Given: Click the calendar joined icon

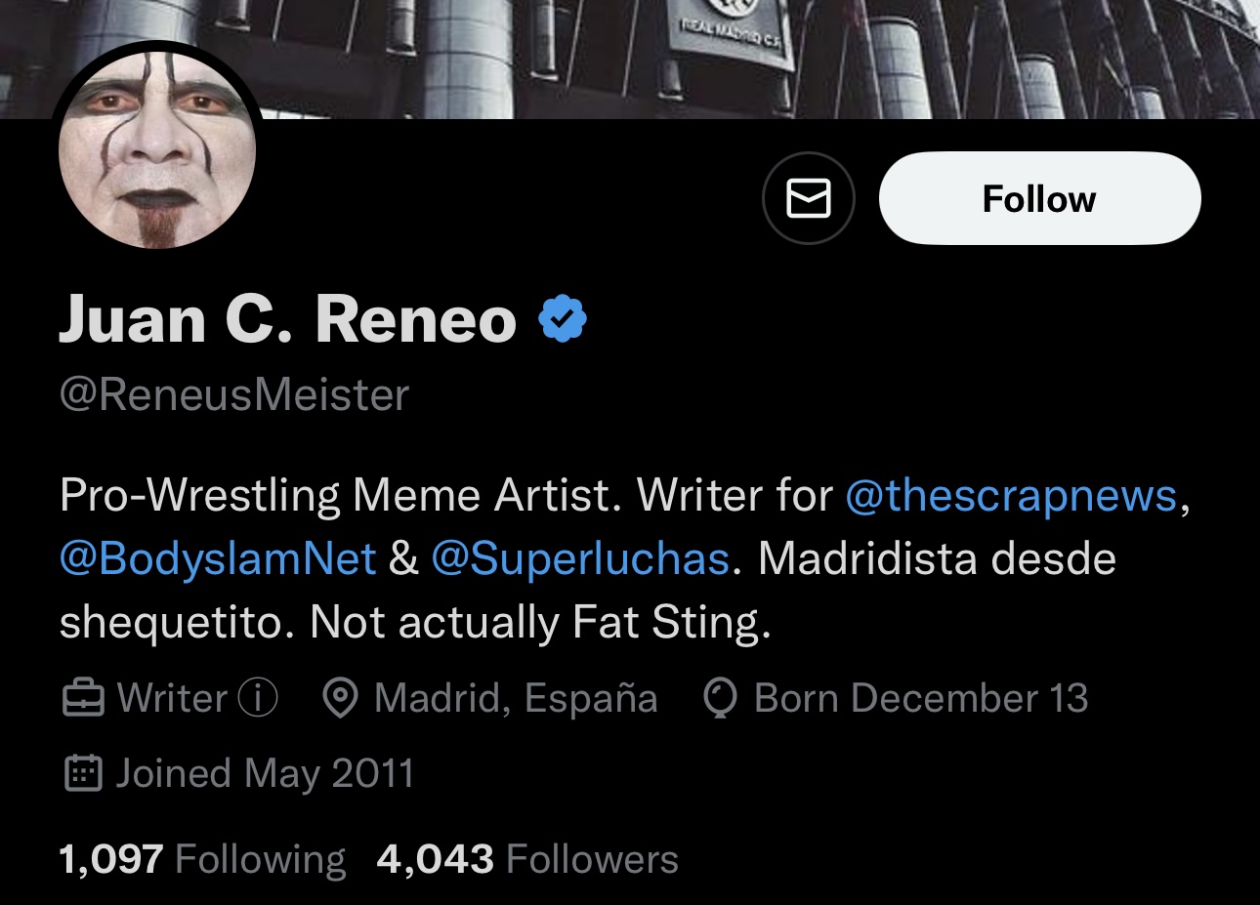Looking at the screenshot, I should coord(82,773).
